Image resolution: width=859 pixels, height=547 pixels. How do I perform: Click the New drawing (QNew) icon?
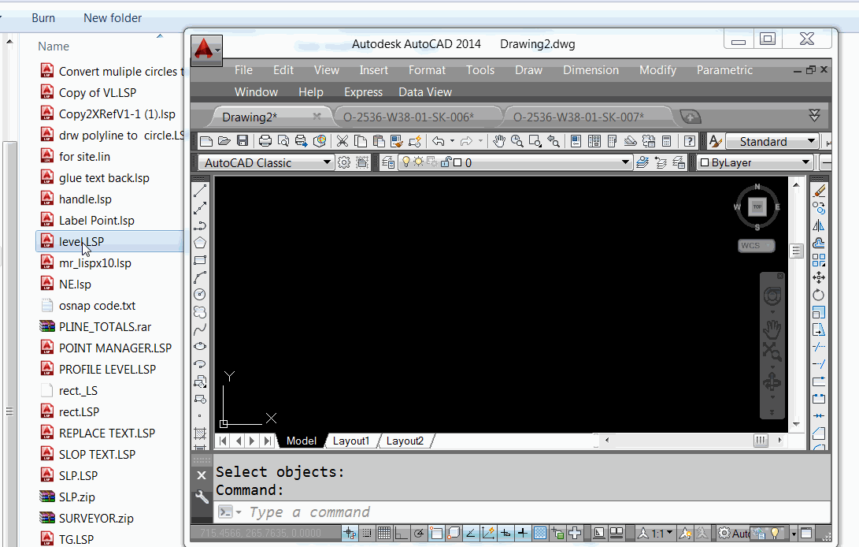pos(206,141)
